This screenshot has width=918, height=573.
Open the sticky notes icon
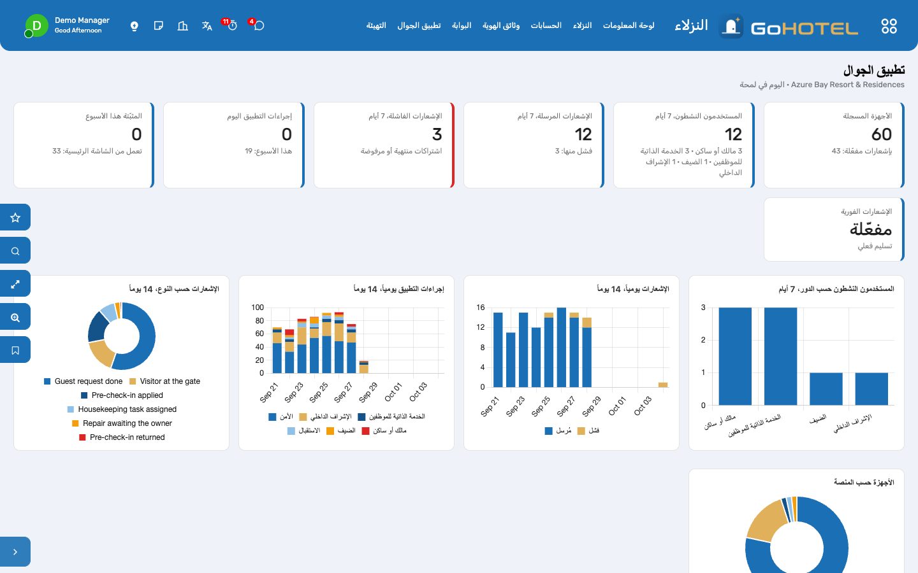(x=159, y=25)
